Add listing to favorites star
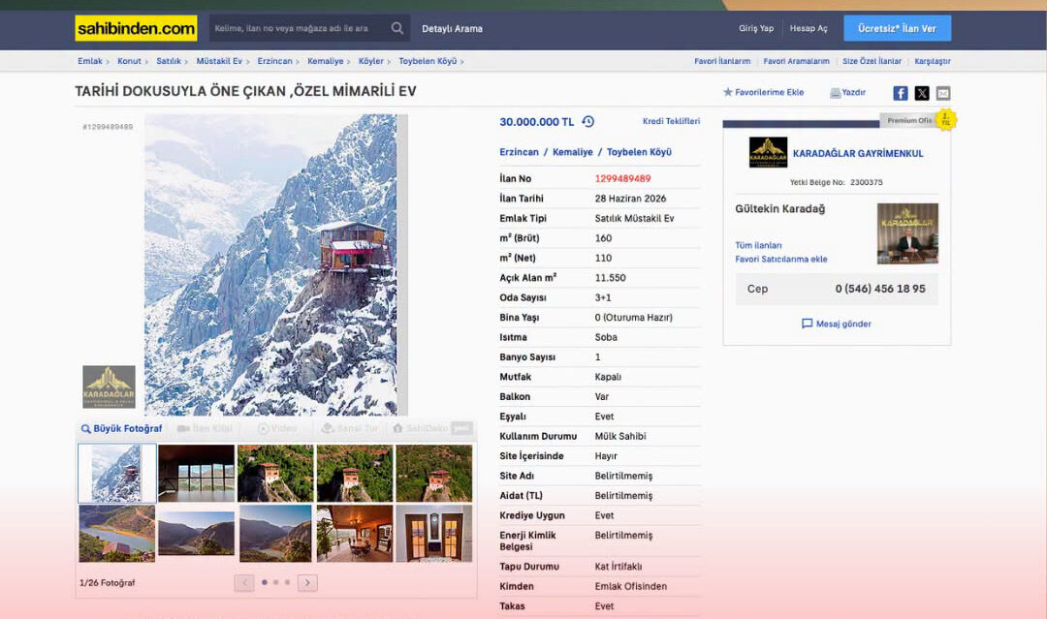 pos(728,92)
